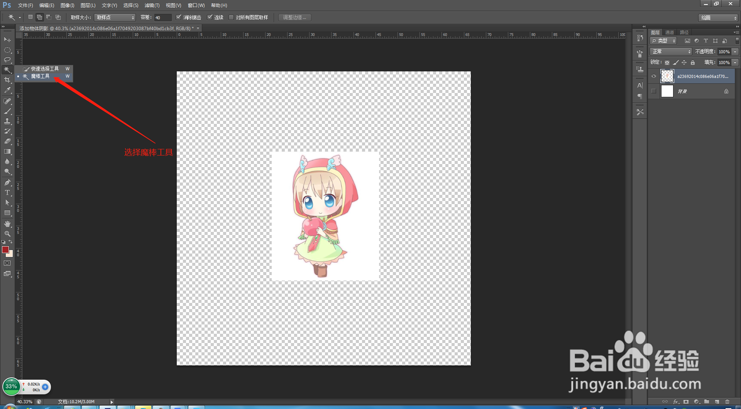Choose Subtract from Selection mode
Viewport: 741px width, 409px height.
click(49, 17)
